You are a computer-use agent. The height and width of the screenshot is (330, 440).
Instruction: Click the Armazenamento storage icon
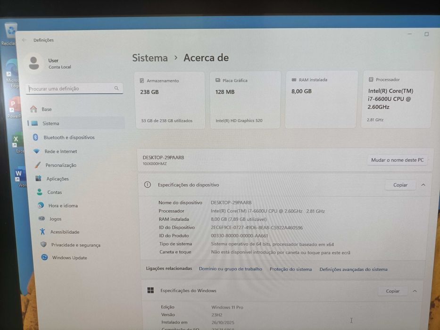[141, 81]
